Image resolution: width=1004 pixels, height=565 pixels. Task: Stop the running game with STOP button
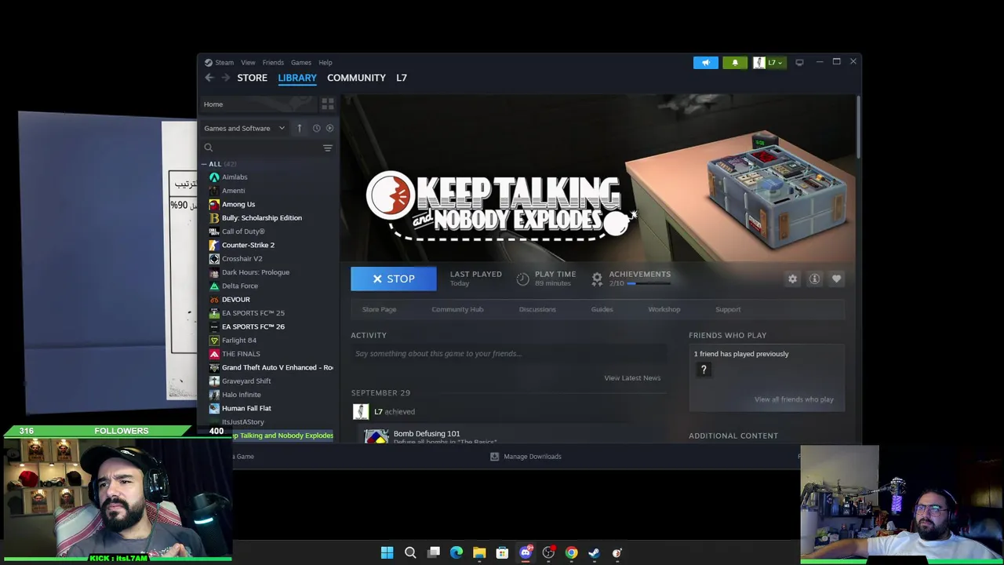tap(394, 279)
